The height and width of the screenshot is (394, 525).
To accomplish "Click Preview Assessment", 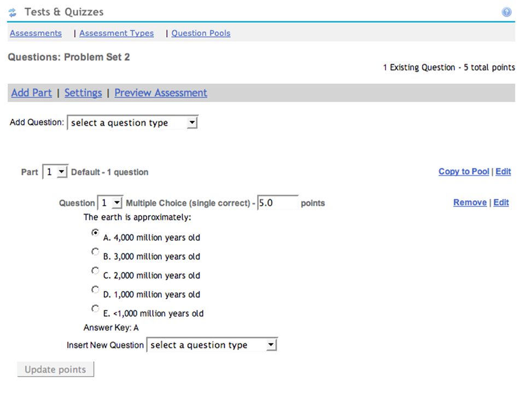I will (161, 93).
